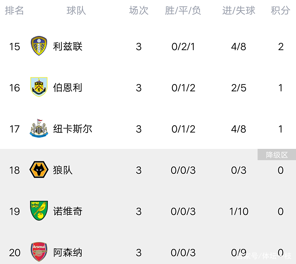Open the 纽卡斯尔 team name link
The height and width of the screenshot is (264, 296).
point(73,129)
